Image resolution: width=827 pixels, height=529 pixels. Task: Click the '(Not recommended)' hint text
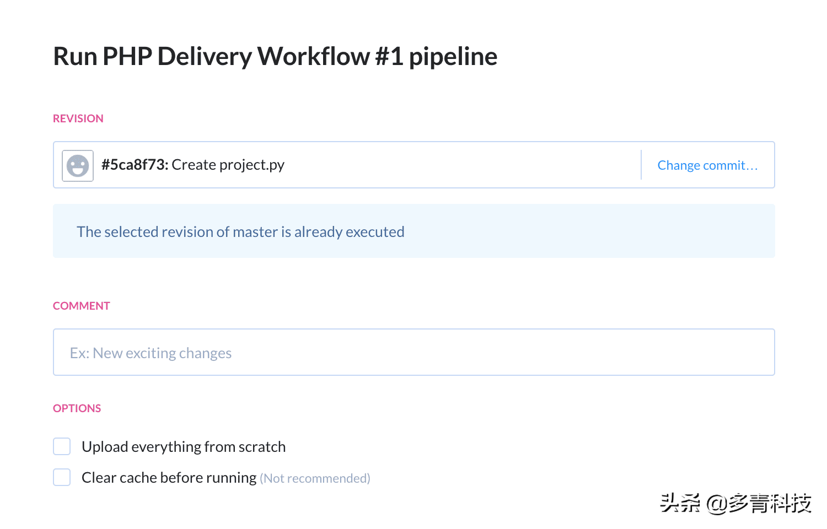click(x=315, y=478)
